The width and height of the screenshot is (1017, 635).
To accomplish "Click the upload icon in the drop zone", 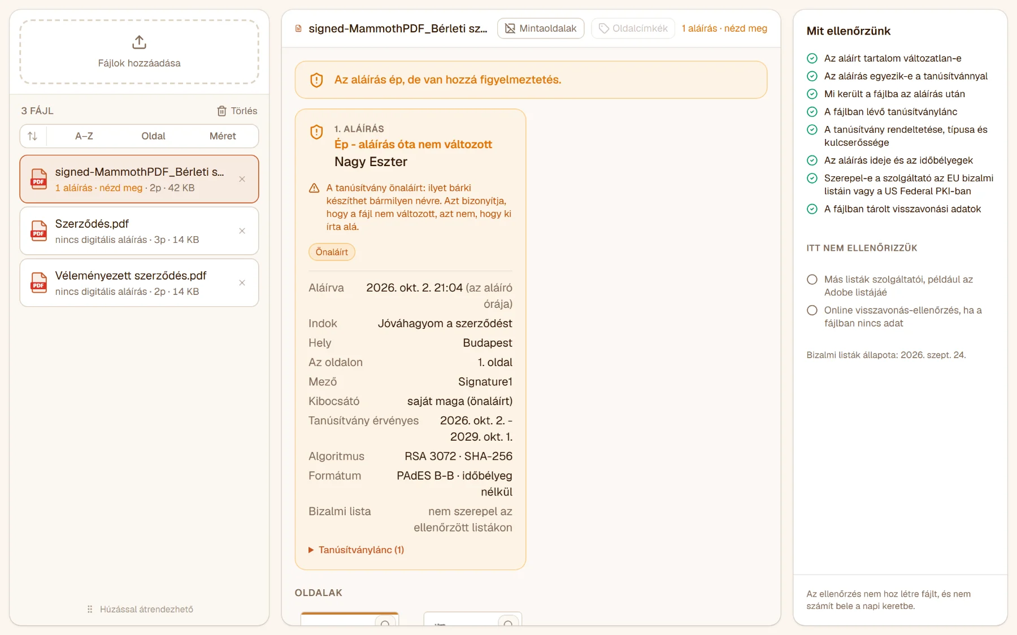I will pyautogui.click(x=139, y=42).
